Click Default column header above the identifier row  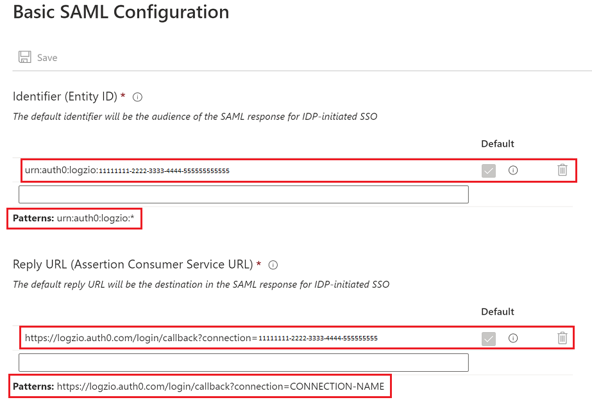[498, 144]
